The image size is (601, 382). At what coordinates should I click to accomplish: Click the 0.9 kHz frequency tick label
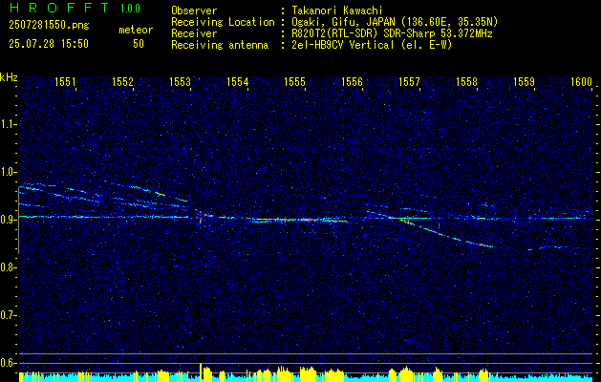coord(8,220)
